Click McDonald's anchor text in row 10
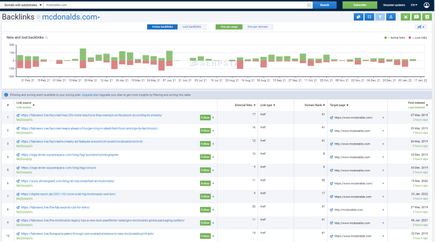The image size is (435, 242). click(x=24, y=238)
